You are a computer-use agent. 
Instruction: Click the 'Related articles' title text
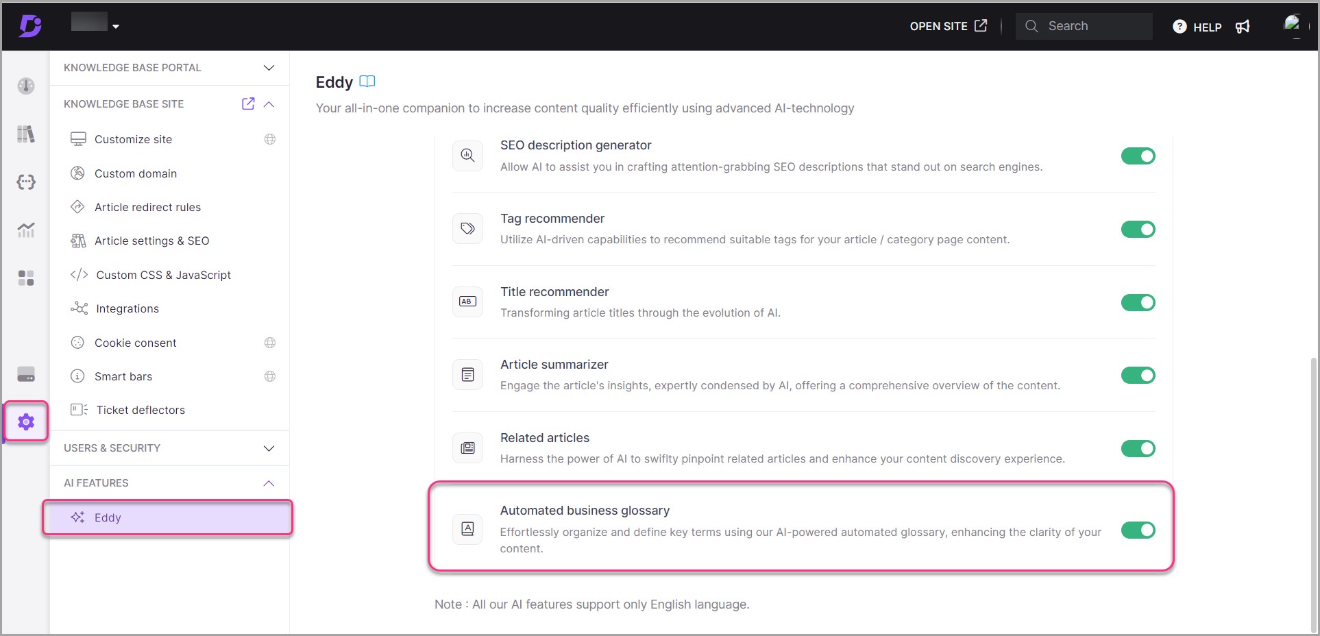coord(545,438)
